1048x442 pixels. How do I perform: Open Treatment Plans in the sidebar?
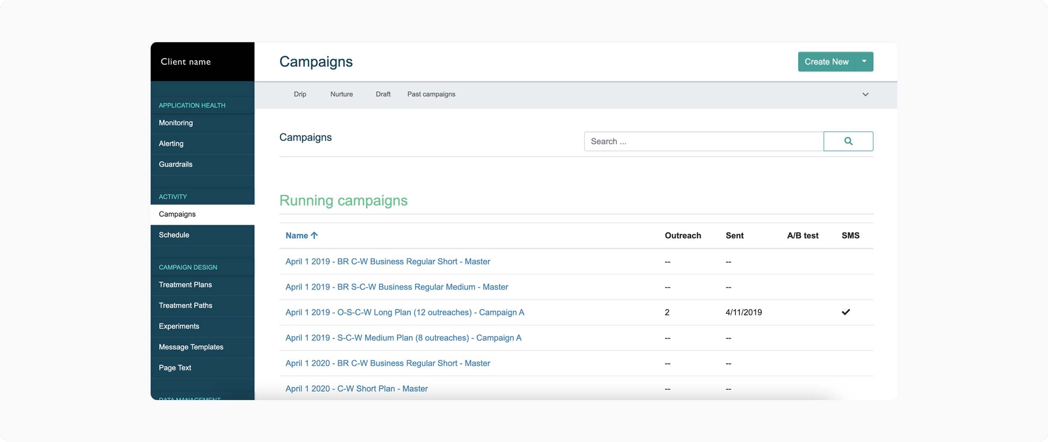coord(202,285)
